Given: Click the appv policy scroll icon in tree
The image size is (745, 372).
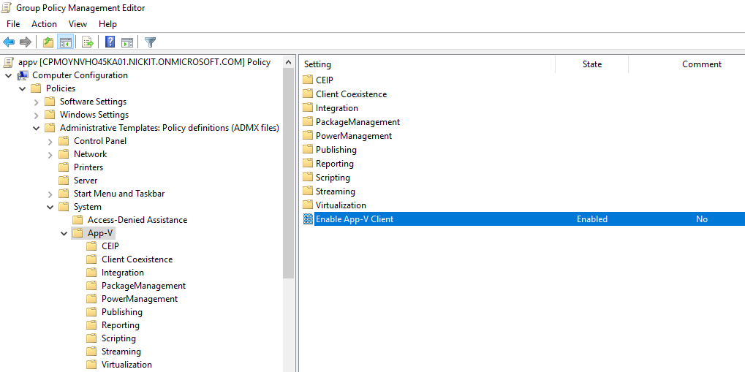Looking at the screenshot, I should (x=8, y=62).
